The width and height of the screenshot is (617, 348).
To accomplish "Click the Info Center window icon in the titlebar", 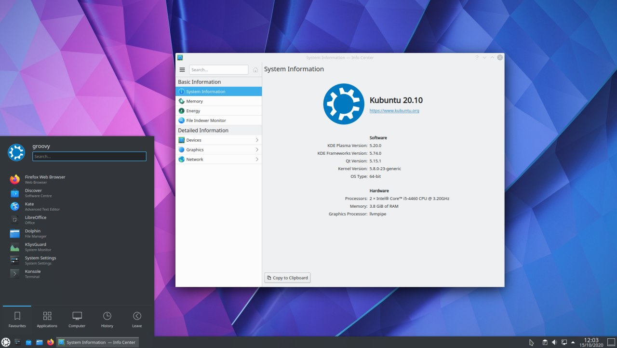I will [180, 57].
